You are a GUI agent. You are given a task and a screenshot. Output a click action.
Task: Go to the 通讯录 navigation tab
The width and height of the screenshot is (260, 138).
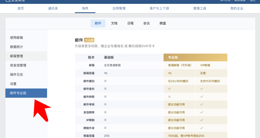pos(53,8)
